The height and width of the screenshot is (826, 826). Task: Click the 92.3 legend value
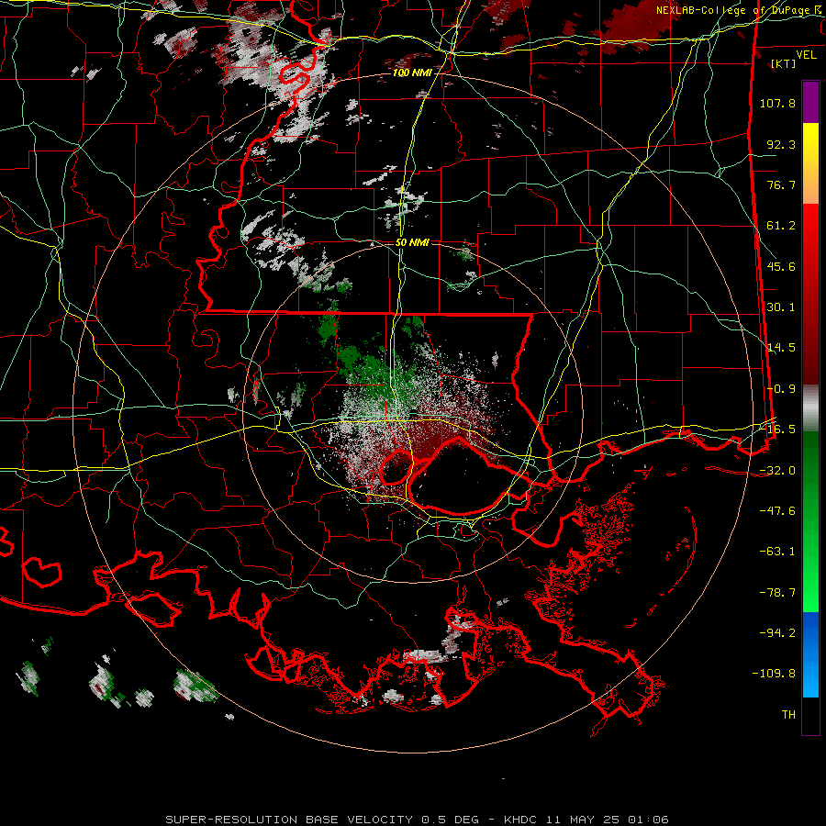tap(781, 144)
